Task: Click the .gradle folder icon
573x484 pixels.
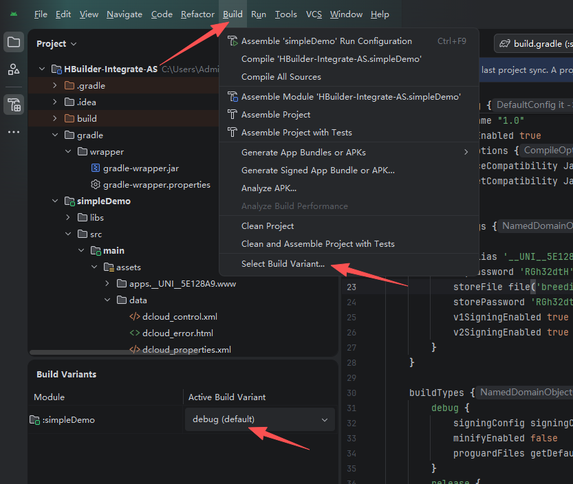Action: coord(69,85)
